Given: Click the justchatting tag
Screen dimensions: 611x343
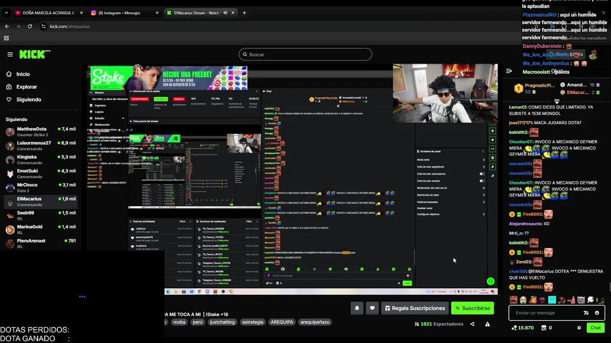Looking at the screenshot, I should [x=222, y=322].
